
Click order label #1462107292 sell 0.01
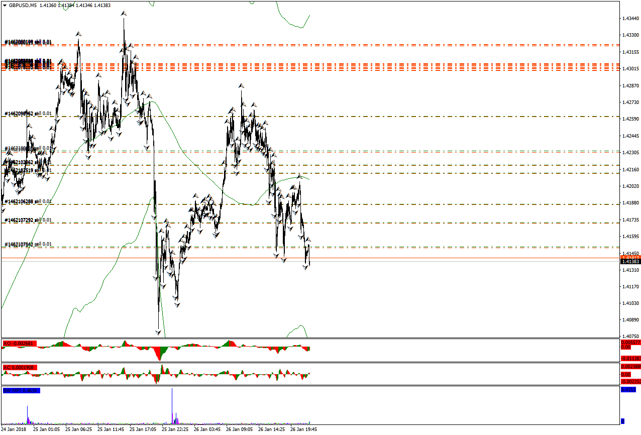coord(28,220)
